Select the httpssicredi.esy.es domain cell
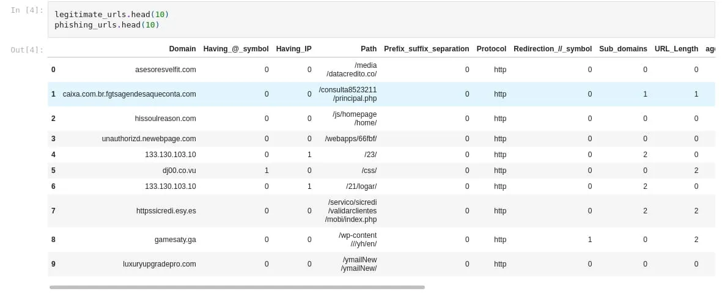The width and height of the screenshot is (722, 302). pos(166,211)
